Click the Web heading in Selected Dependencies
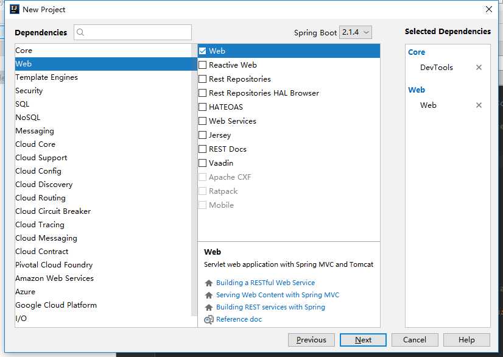503x357 pixels. coord(417,90)
